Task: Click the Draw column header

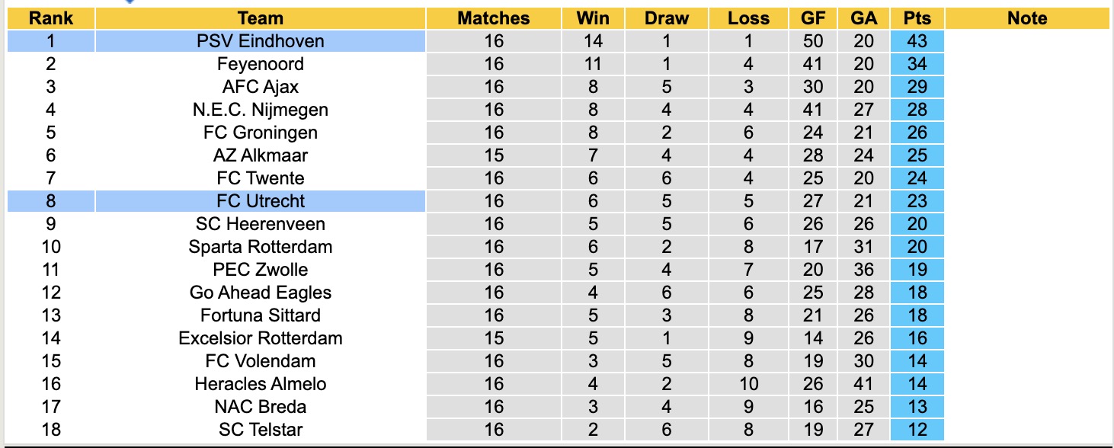Action: [x=666, y=18]
